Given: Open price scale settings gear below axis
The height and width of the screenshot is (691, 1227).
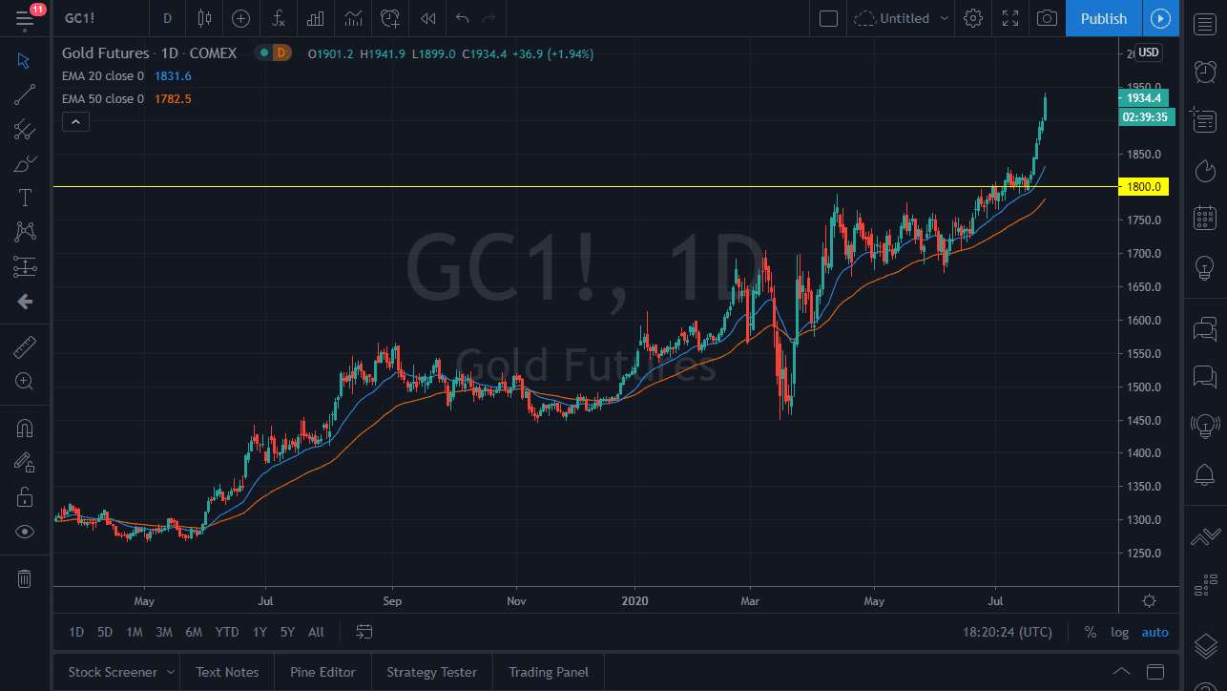Looking at the screenshot, I should (1149, 600).
